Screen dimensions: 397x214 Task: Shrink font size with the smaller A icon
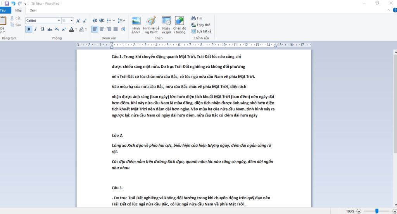[85, 21]
